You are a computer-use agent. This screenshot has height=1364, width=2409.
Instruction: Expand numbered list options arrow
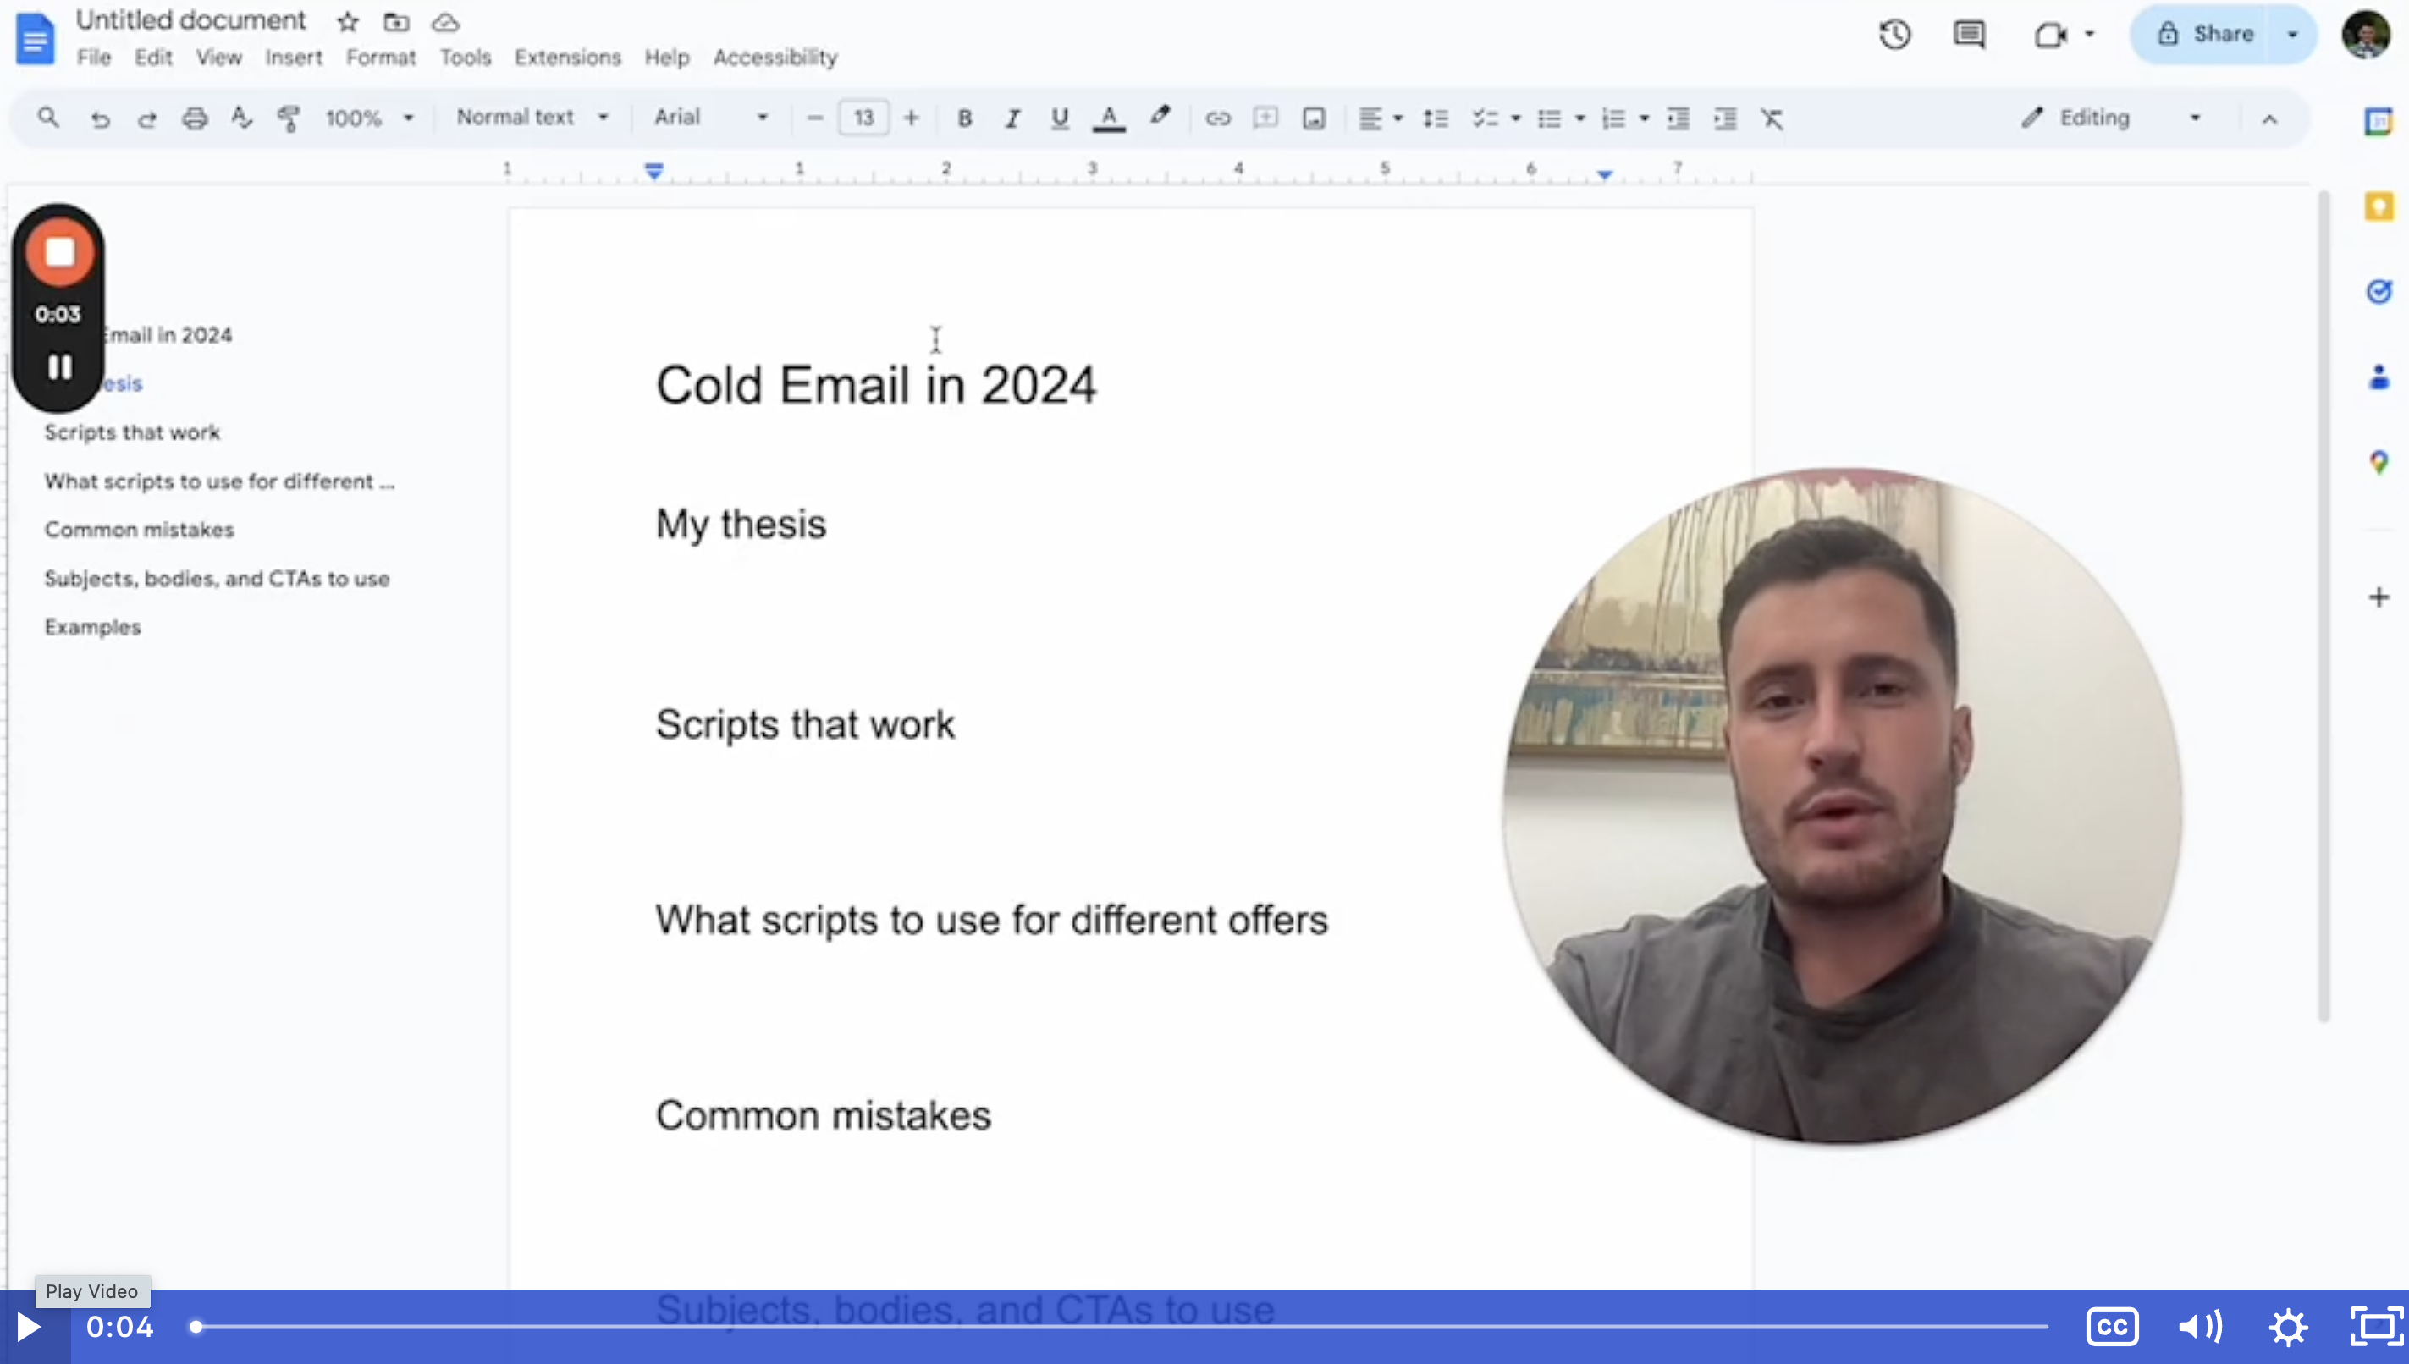(x=1644, y=118)
